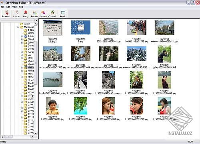Expand the ????D folder node
The width and height of the screenshot is (200, 144).
pos(22,108)
